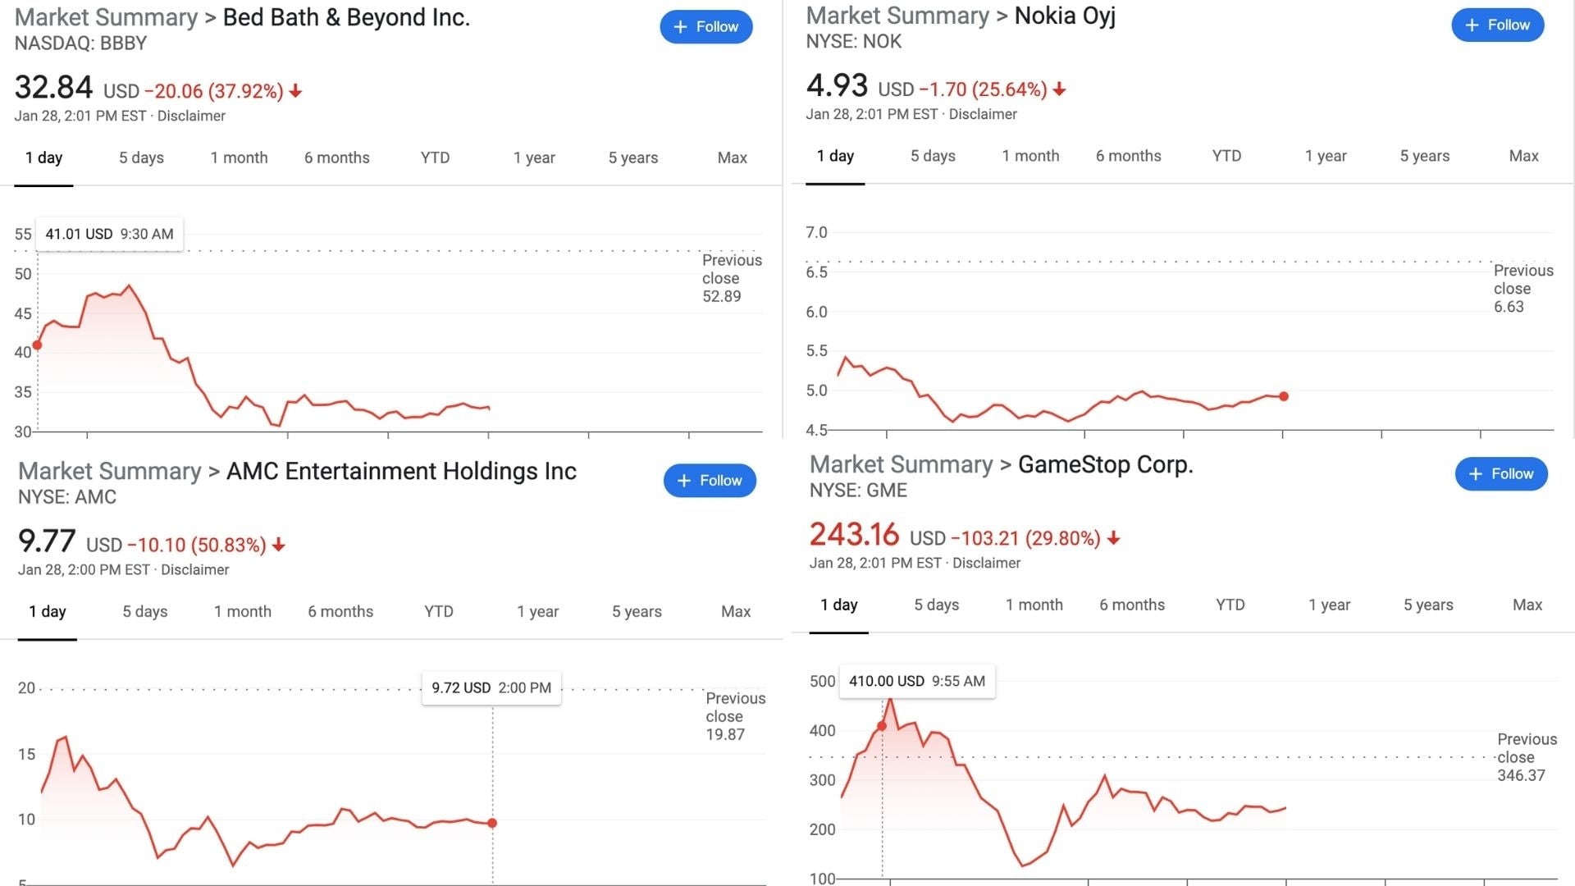1575x886 pixels.
Task: Click the 410.00 USD tooltip on GameStop chart
Action: coord(916,681)
